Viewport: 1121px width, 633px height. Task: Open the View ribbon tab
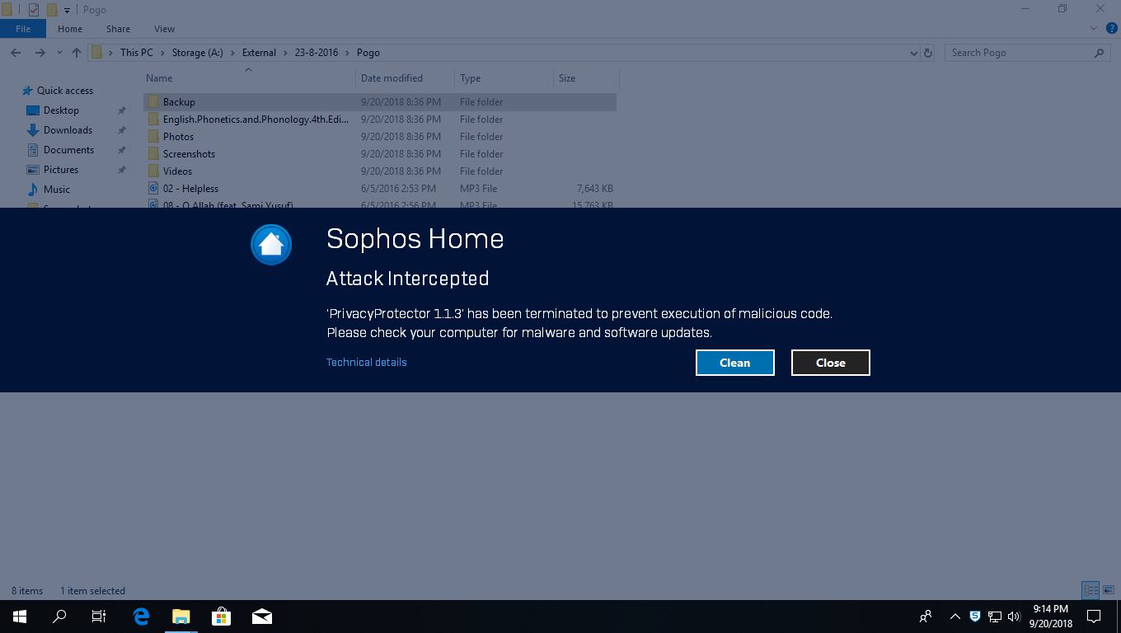[x=164, y=29]
